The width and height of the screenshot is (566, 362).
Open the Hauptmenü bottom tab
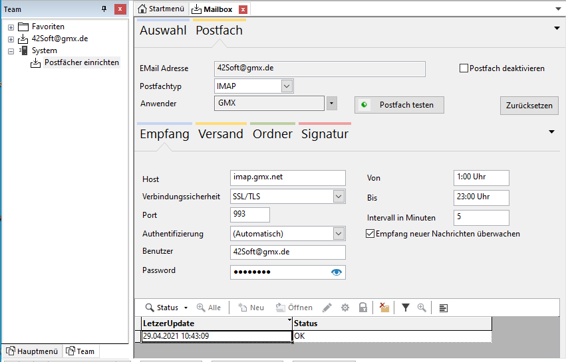(x=32, y=351)
